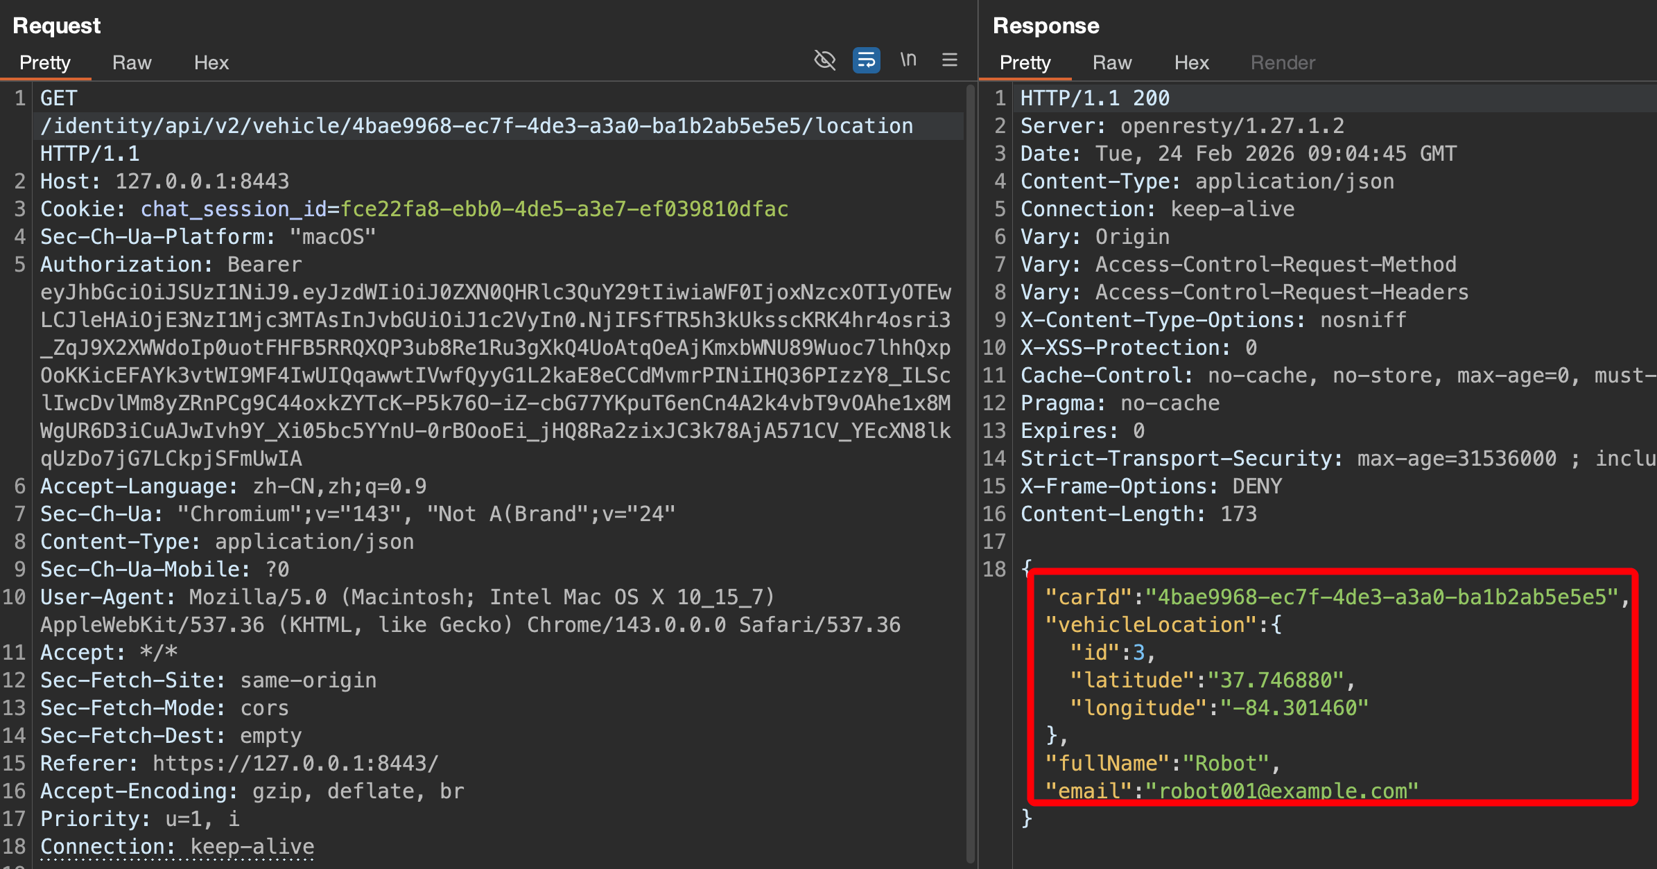
Task: Select the Response Pretty tab
Action: click(x=1025, y=63)
